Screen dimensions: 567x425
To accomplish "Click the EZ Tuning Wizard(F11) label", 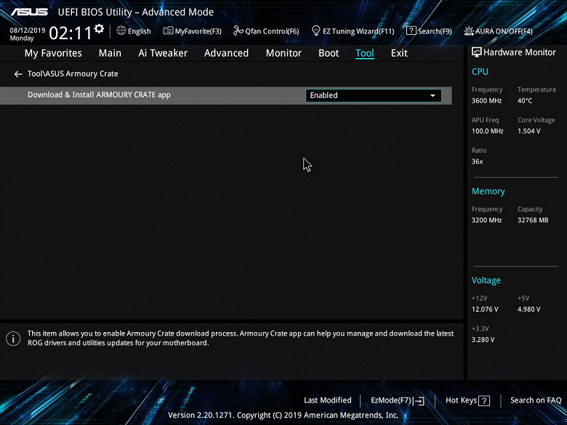I will pos(358,31).
